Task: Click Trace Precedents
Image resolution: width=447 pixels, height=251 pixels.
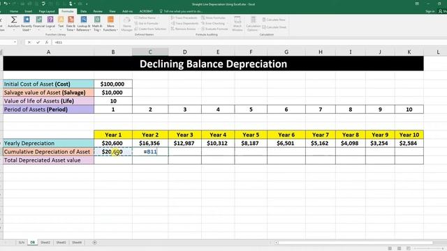Action: 184,17
